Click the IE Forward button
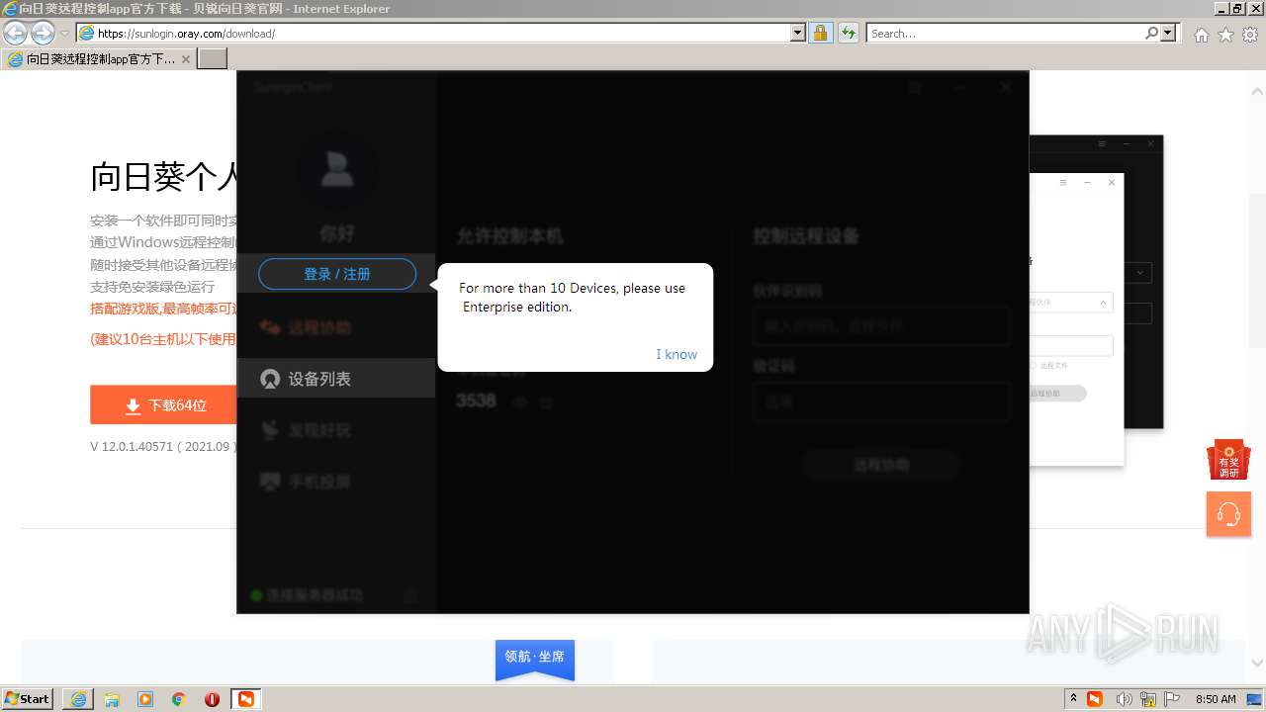This screenshot has height=712, width=1266. pyautogui.click(x=43, y=33)
